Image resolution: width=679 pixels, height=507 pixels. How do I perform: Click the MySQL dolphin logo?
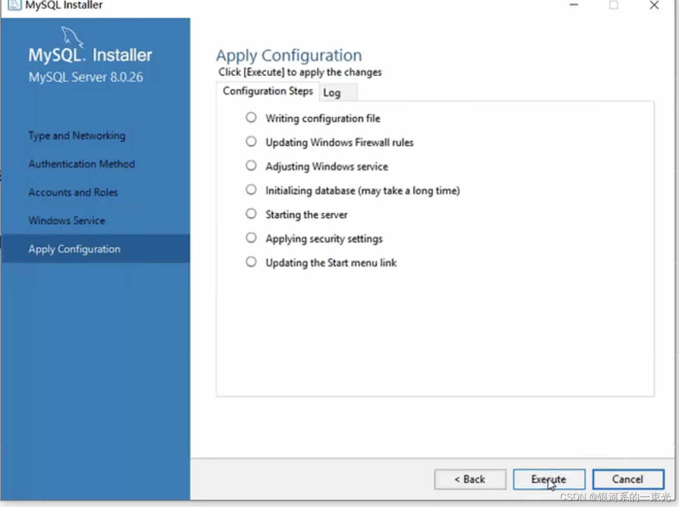coord(72,37)
